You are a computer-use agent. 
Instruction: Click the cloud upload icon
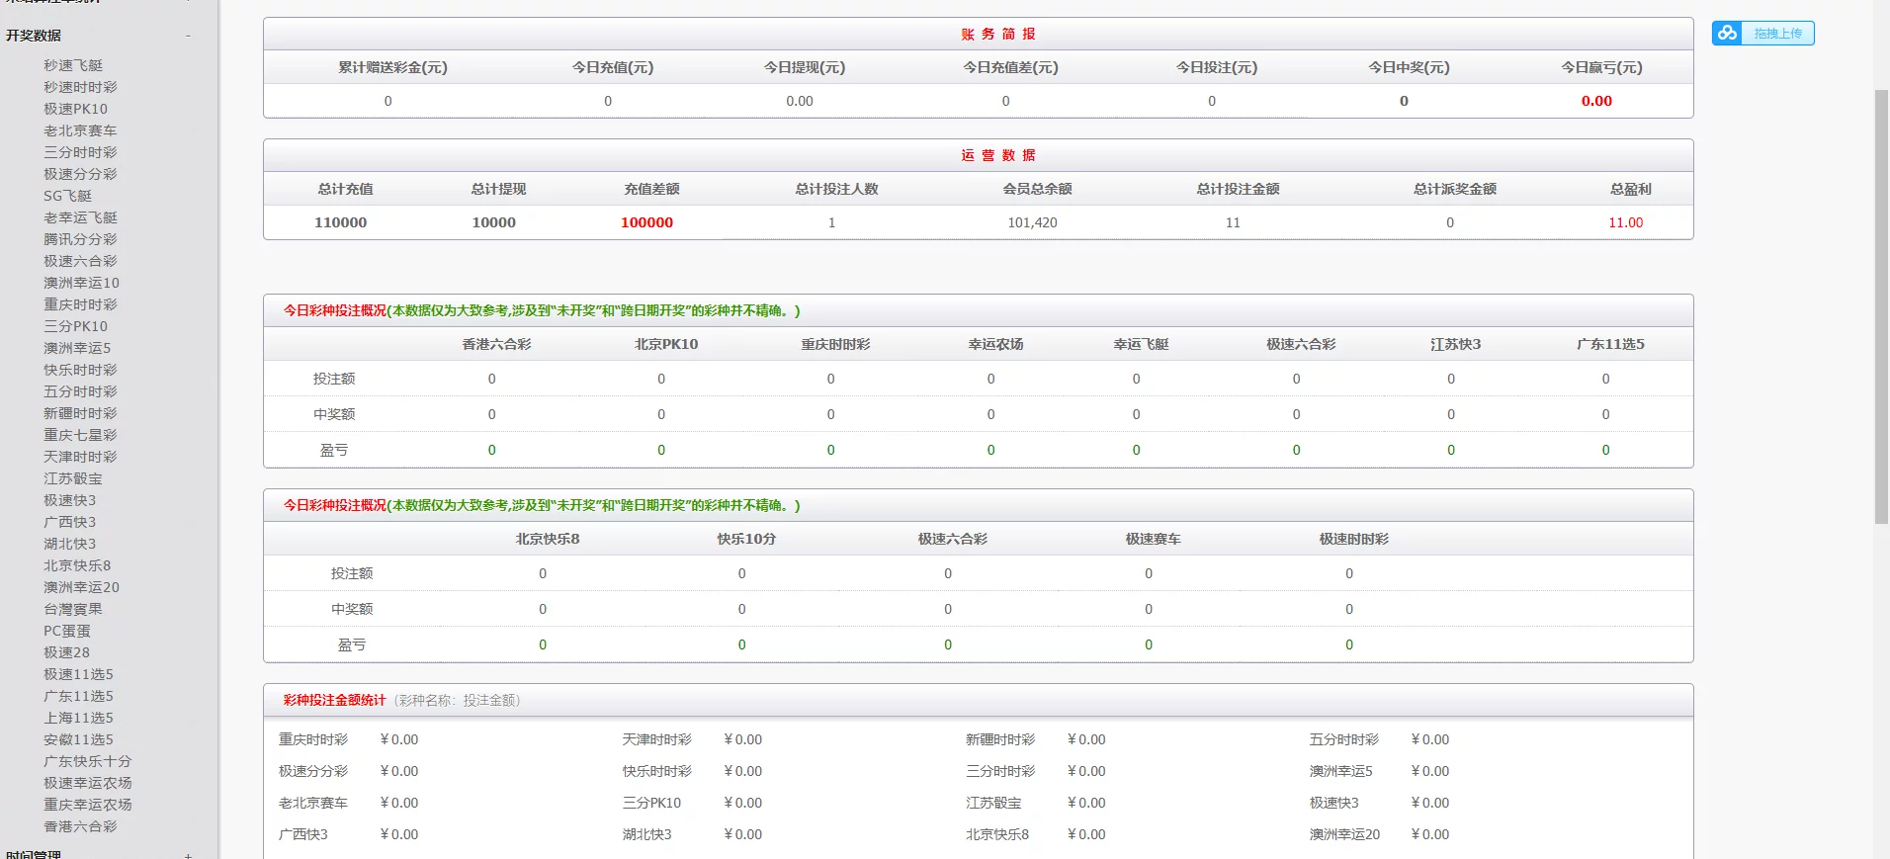pos(1727,33)
